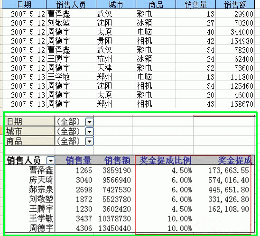
Task: Click the cell showing 162,108.90
Action: pyautogui.click(x=229, y=209)
